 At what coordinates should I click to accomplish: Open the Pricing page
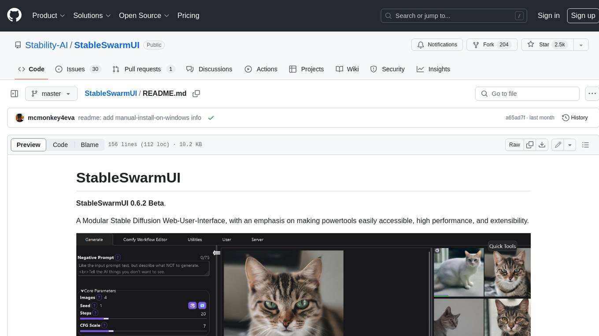188,15
